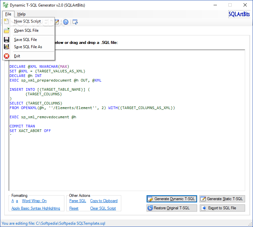Viewport: 253px width, 227px height.
Task: Open the Help menu
Action: point(21,14)
